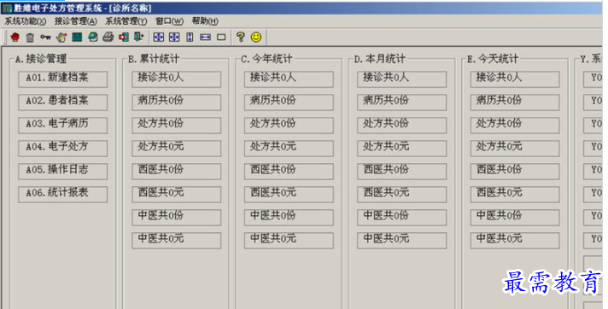Click 处方共0份 under B.累计统计
The width and height of the screenshot is (608, 309).
(x=177, y=125)
